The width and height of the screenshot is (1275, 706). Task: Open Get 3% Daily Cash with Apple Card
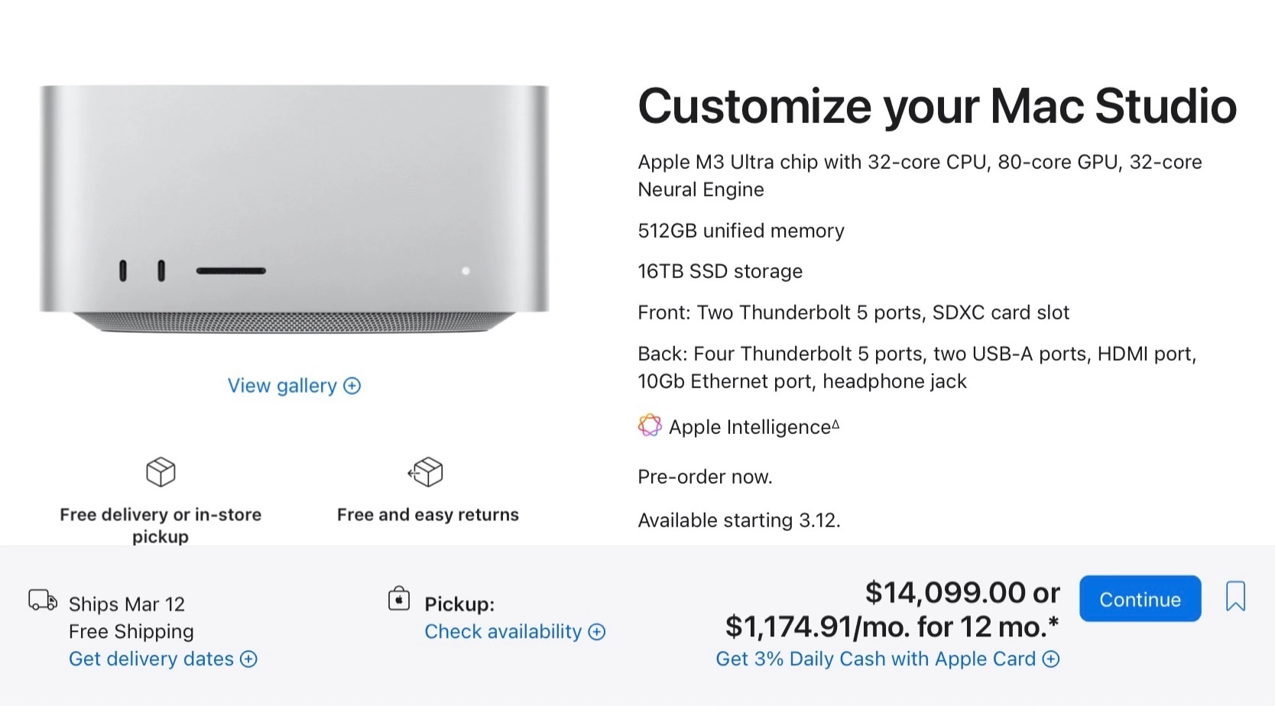tap(875, 659)
